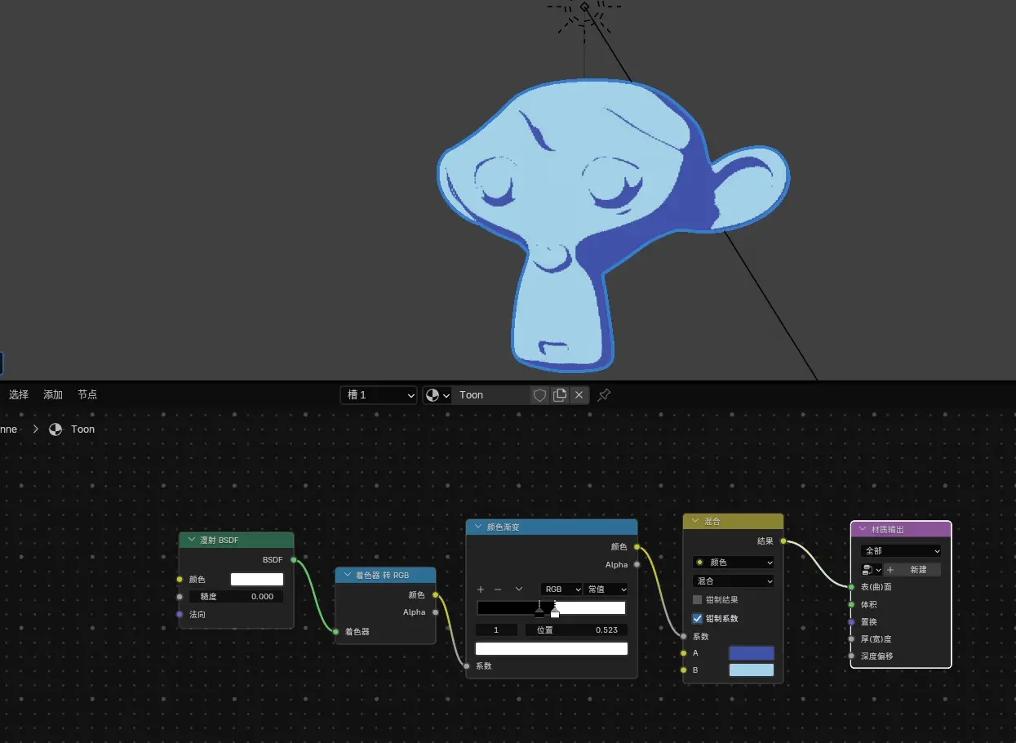
Task: Click the 置换 input socket
Action: point(851,622)
